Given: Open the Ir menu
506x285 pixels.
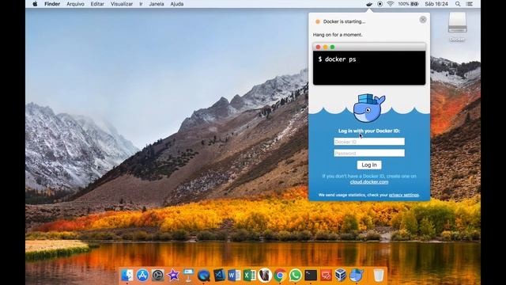Looking at the screenshot, I should pos(141,4).
